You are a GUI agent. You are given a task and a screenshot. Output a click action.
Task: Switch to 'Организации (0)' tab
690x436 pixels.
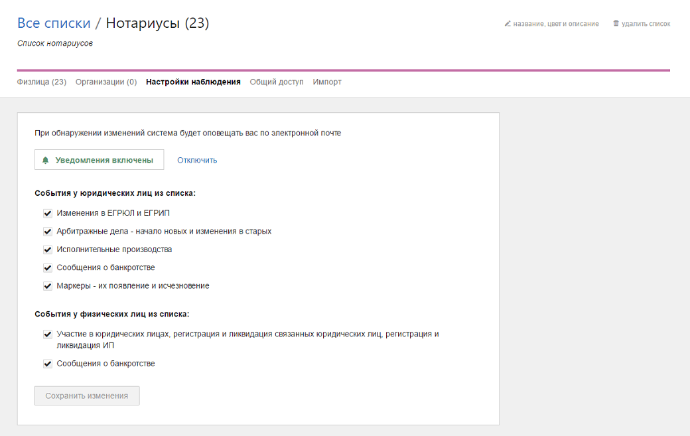[x=106, y=82]
